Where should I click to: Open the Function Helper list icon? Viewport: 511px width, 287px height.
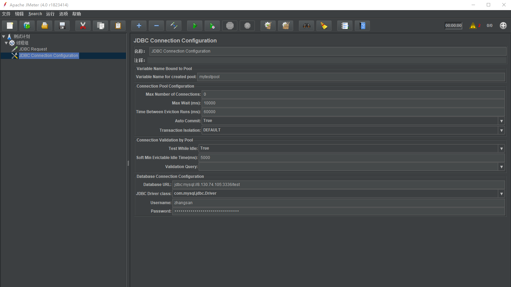point(345,26)
